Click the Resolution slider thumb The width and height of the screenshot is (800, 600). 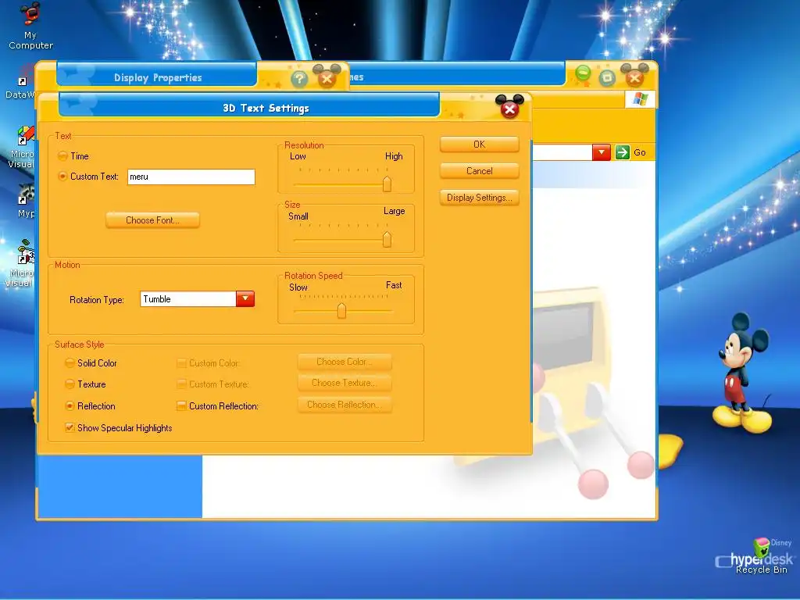click(387, 184)
